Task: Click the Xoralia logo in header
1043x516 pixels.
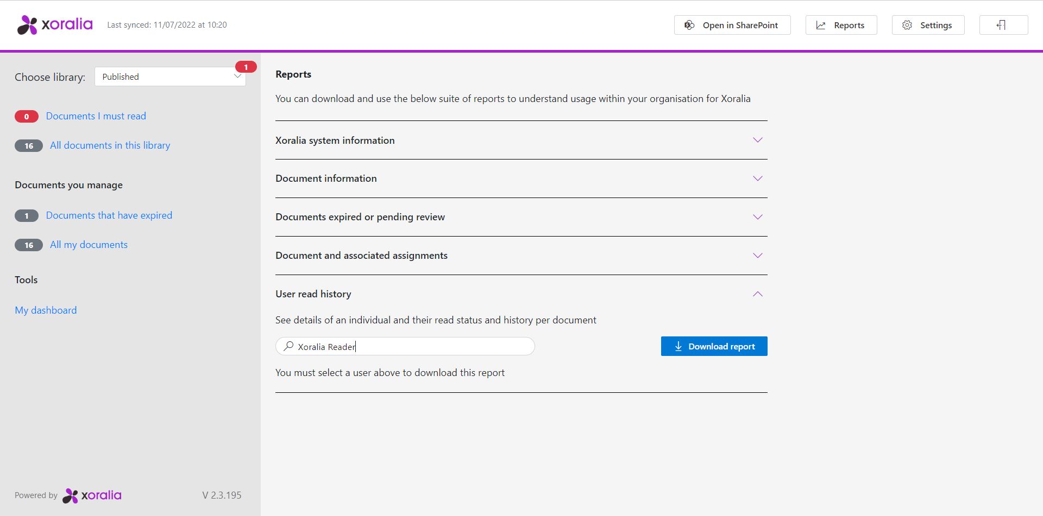Action: tap(55, 24)
